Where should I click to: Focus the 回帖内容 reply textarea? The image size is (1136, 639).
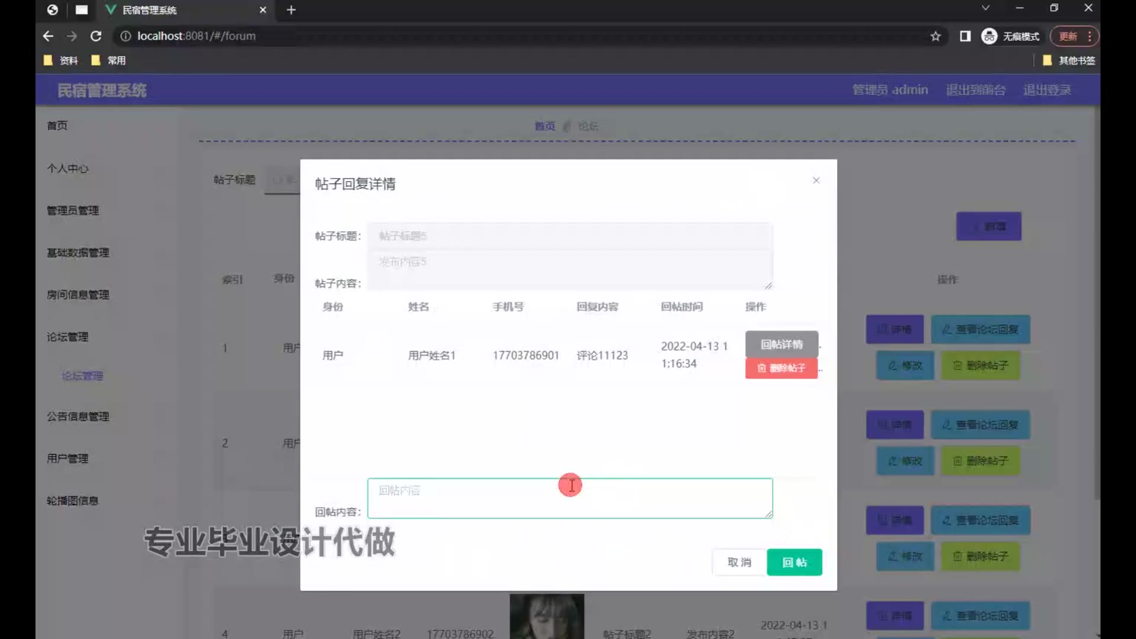569,498
